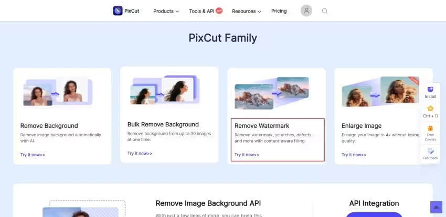Expand the Products dropdown menu
The width and height of the screenshot is (446, 217).
coord(166,12)
